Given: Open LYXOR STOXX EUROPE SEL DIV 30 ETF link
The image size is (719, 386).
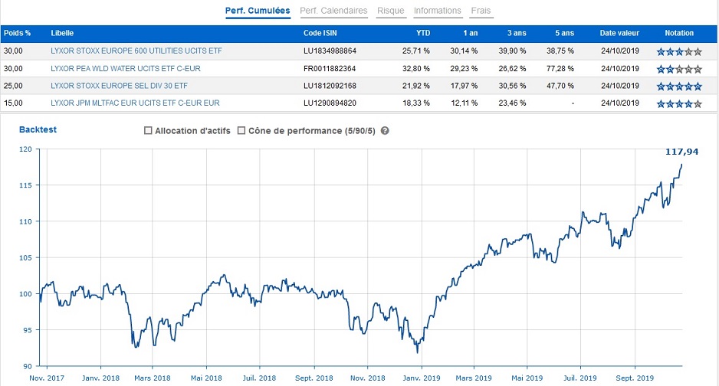Looking at the screenshot, I should (x=119, y=86).
